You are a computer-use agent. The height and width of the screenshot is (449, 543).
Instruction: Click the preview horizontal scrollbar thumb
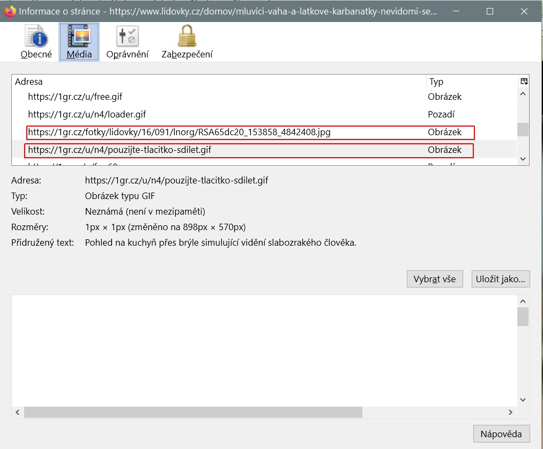click(193, 413)
